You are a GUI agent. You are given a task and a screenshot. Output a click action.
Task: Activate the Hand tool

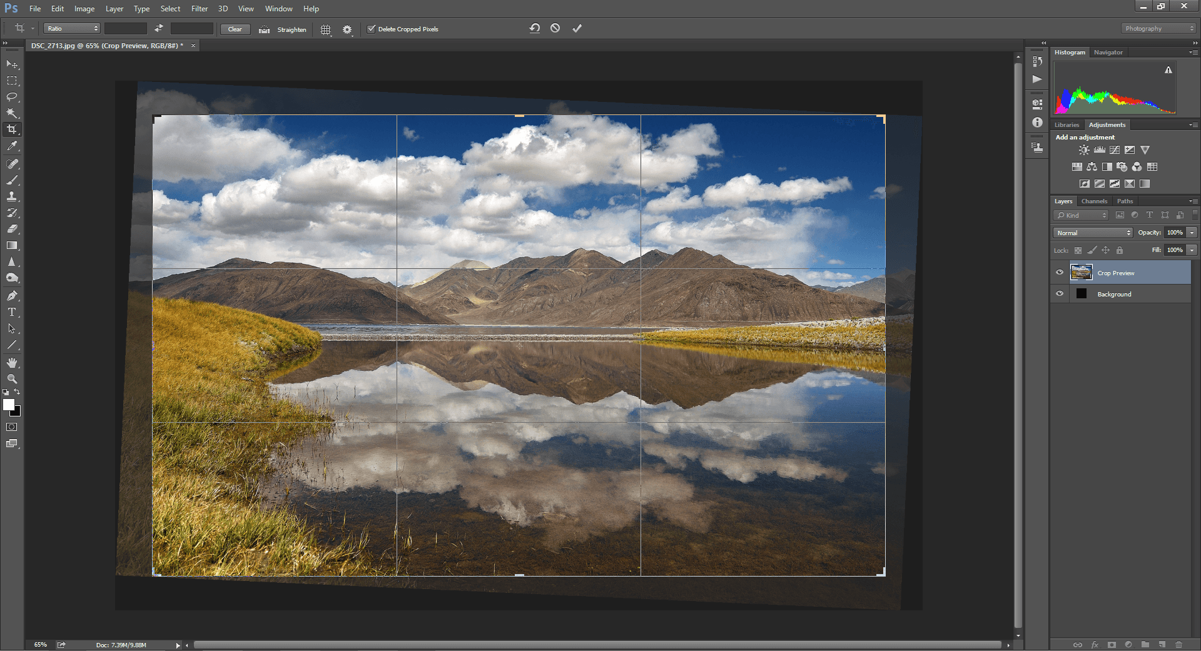click(x=12, y=363)
